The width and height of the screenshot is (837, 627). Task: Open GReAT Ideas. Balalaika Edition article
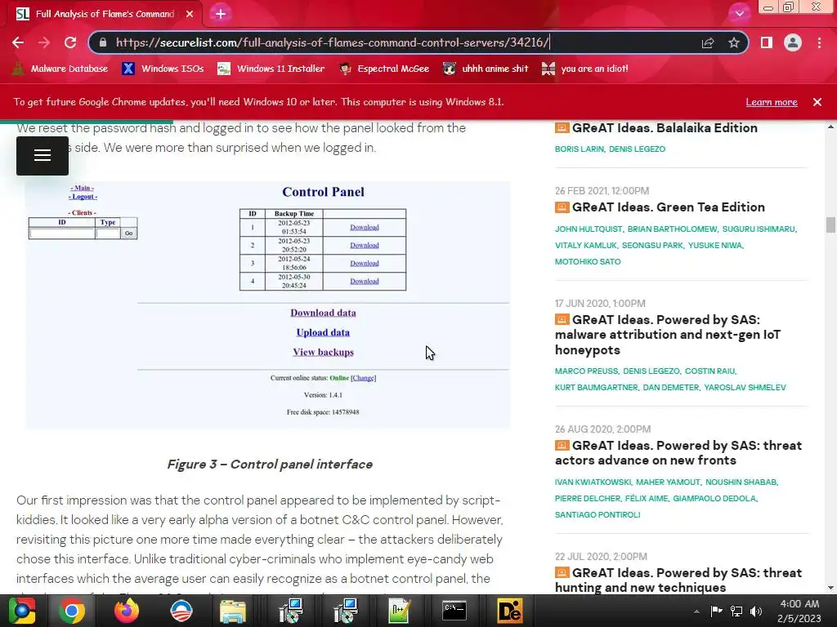pyautogui.click(x=665, y=128)
